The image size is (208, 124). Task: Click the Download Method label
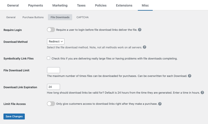[16, 42]
